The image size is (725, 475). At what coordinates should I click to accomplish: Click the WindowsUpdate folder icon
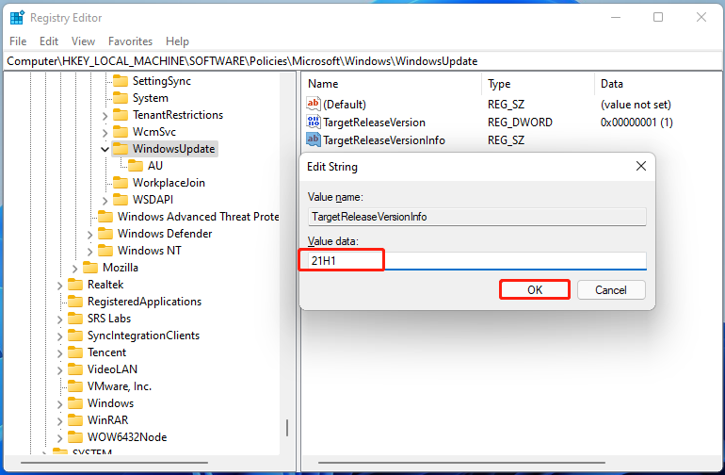click(121, 149)
